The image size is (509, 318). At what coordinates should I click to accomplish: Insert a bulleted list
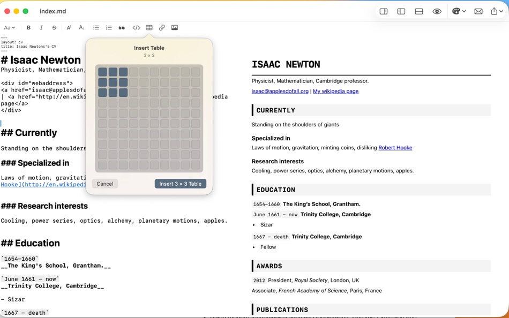click(x=96, y=28)
